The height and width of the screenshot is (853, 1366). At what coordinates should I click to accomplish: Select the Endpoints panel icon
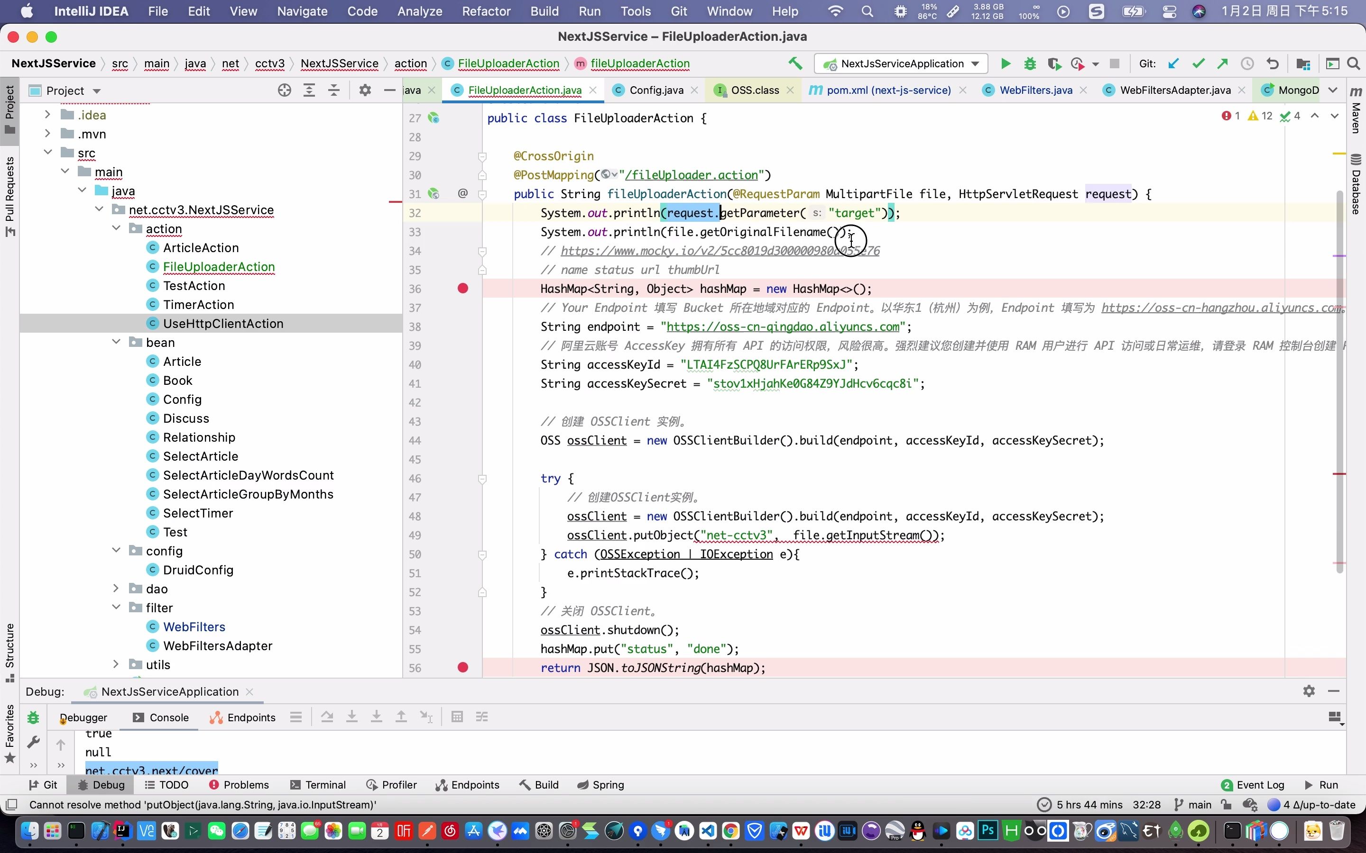pyautogui.click(x=475, y=784)
